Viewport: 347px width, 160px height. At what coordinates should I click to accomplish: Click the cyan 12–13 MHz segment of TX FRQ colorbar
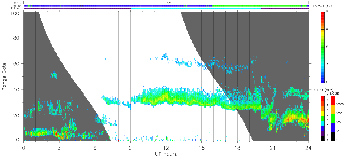point(323,123)
